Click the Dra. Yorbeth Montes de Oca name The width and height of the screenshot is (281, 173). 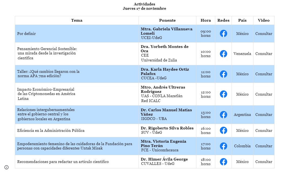point(164,49)
